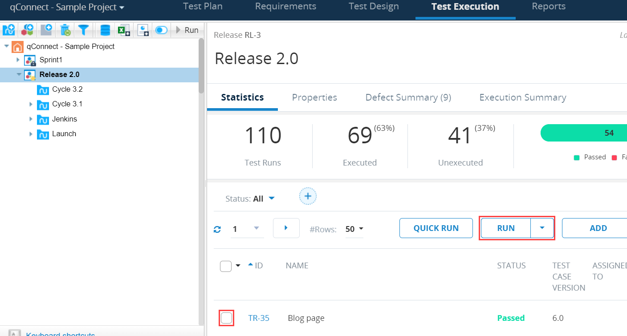627x336 pixels.
Task: Click the green Passed progress bar segment
Action: click(x=583, y=133)
